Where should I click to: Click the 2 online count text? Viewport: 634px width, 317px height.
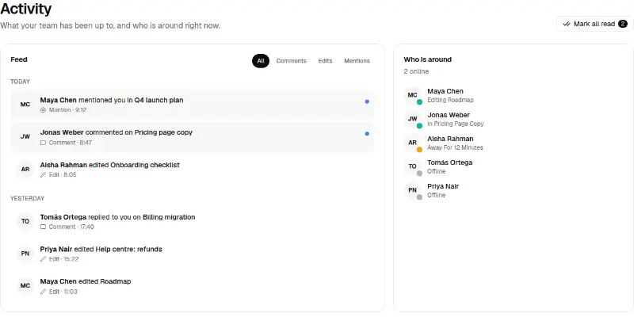click(416, 71)
